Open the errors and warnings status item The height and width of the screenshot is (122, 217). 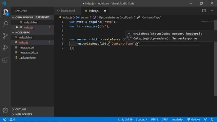pos(9,119)
